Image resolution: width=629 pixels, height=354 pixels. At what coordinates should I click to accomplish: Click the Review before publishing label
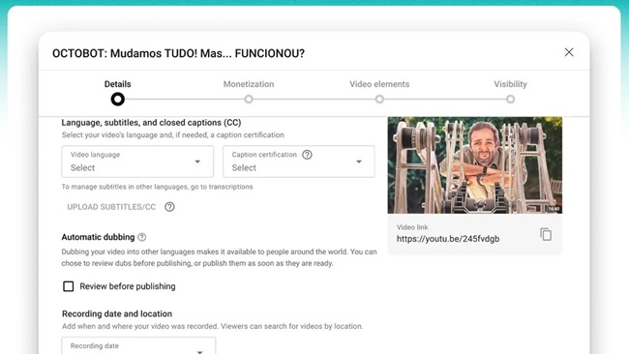click(128, 286)
